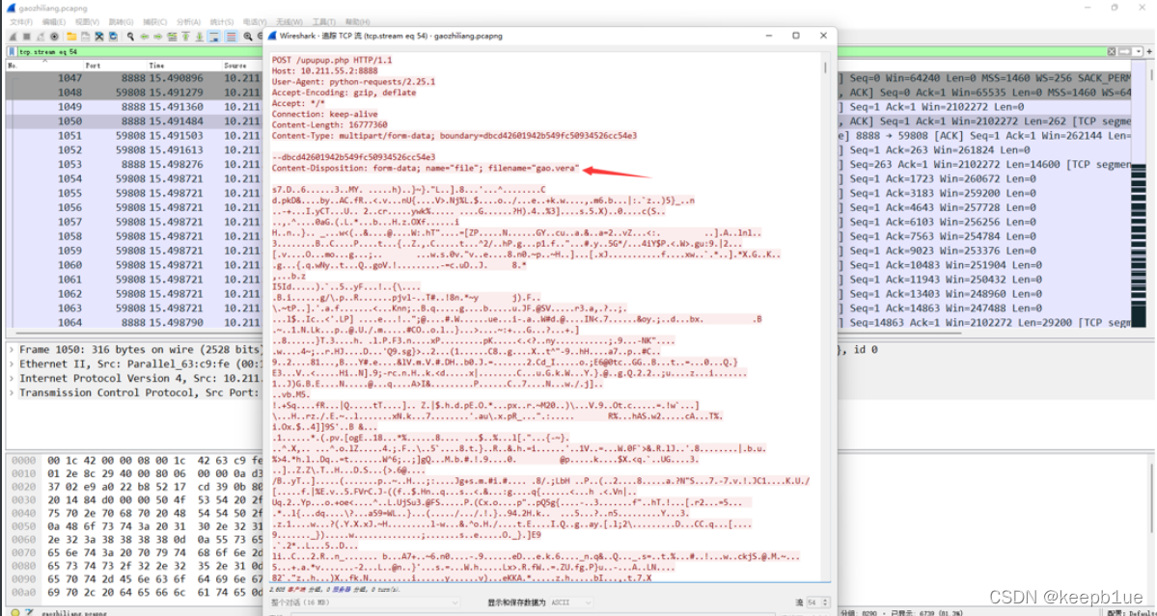This screenshot has width=1157, height=616.
Task: Click the User-Agent: python-requests/2.25.1 line
Action: click(x=353, y=82)
